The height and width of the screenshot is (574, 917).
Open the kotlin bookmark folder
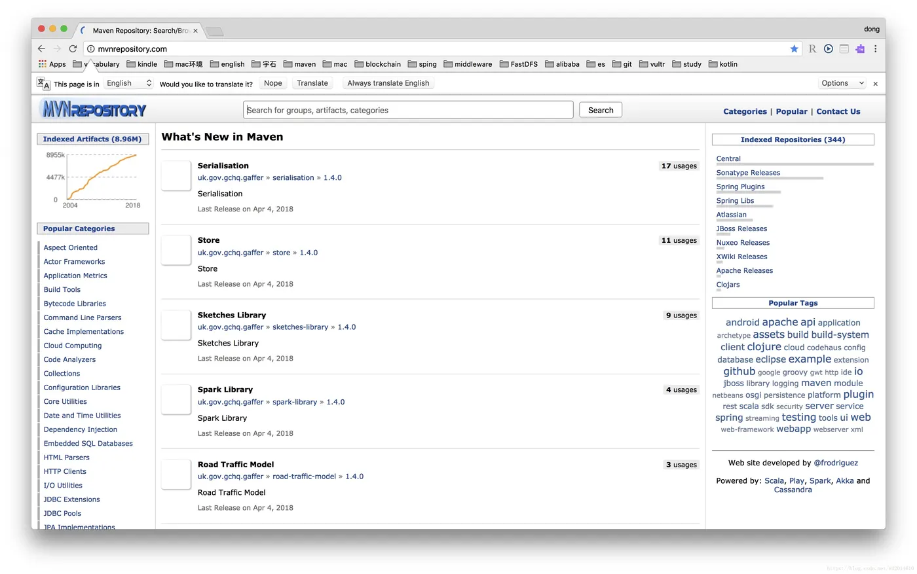pos(723,64)
